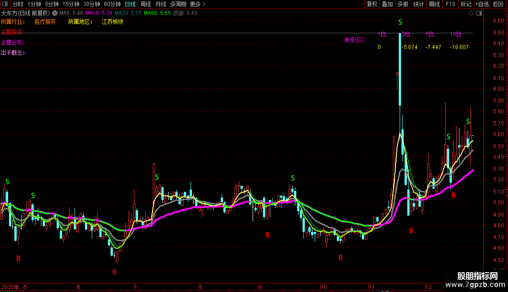Click month 10 on the time axis
Image resolution: width=508 pixels, height=292 pixels.
[323, 287]
